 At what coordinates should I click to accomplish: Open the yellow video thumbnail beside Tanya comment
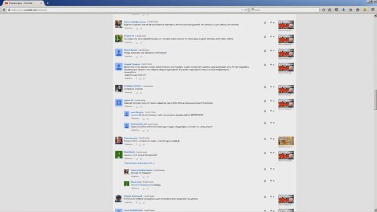pyautogui.click(x=286, y=141)
